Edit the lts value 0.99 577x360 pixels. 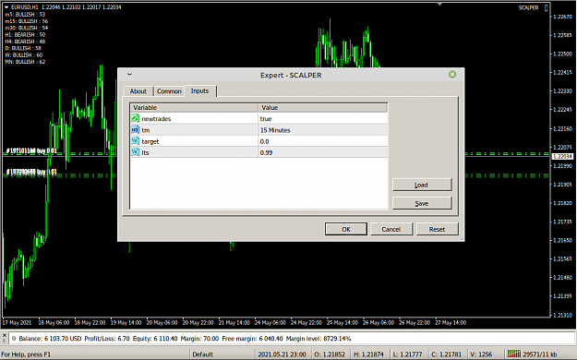[323, 152]
